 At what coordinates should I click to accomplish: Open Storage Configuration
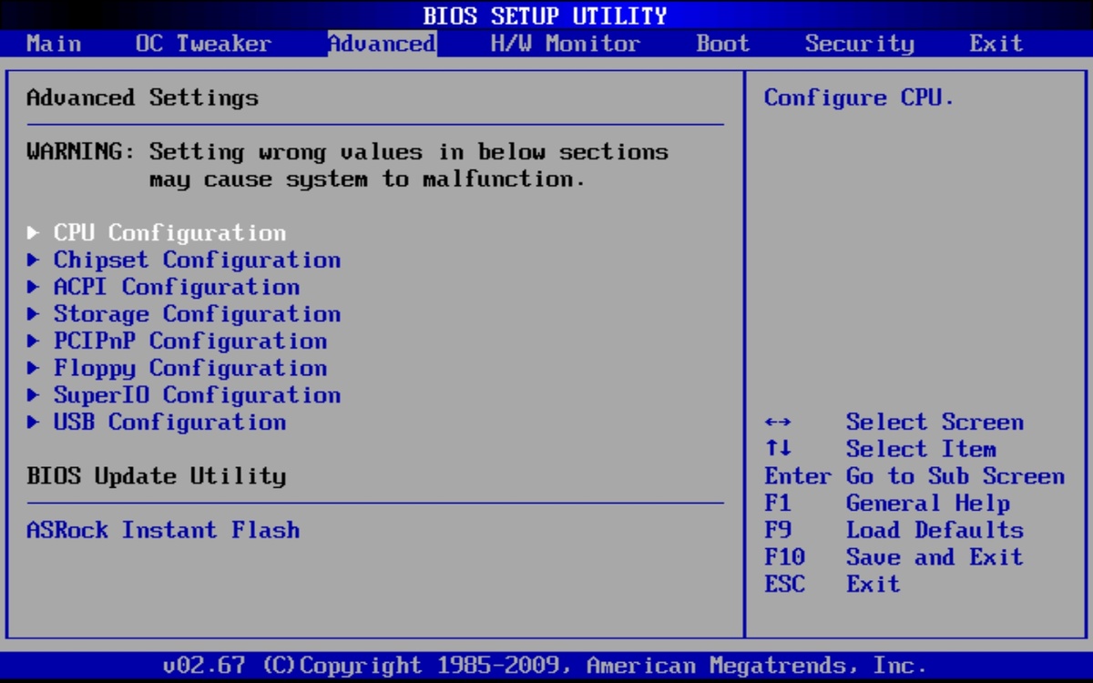[197, 314]
